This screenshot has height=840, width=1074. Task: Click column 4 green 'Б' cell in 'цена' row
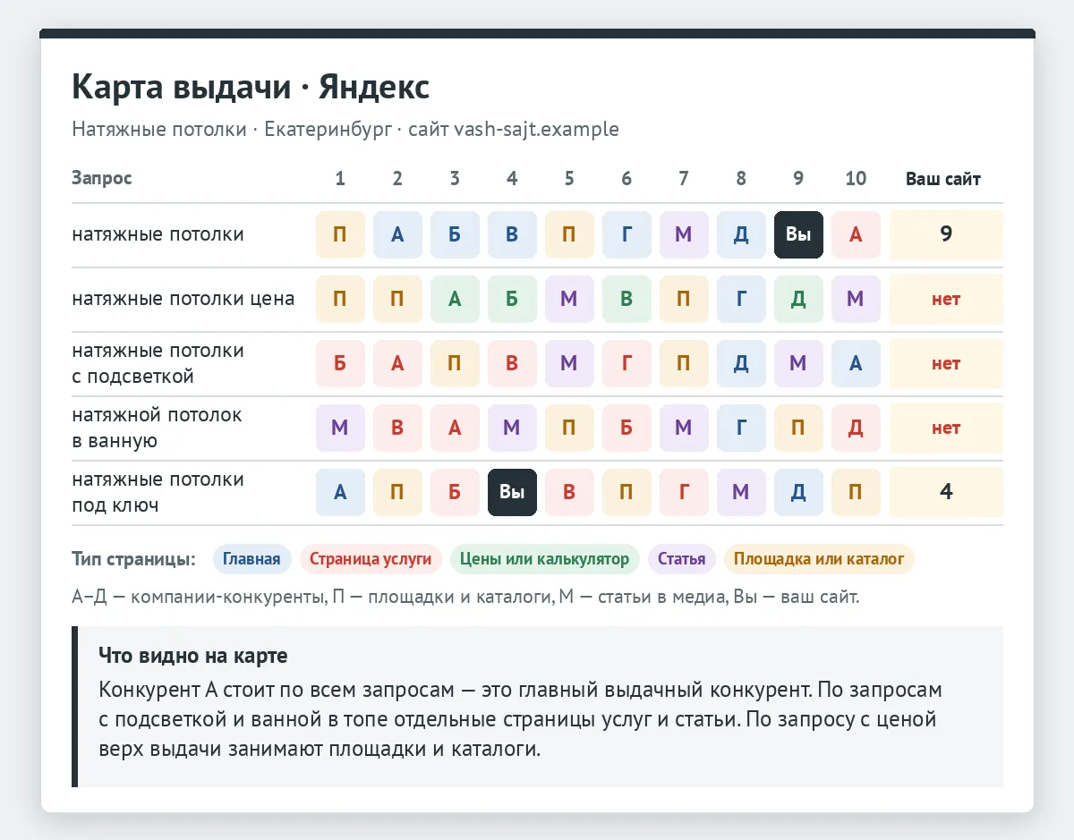[x=512, y=300]
